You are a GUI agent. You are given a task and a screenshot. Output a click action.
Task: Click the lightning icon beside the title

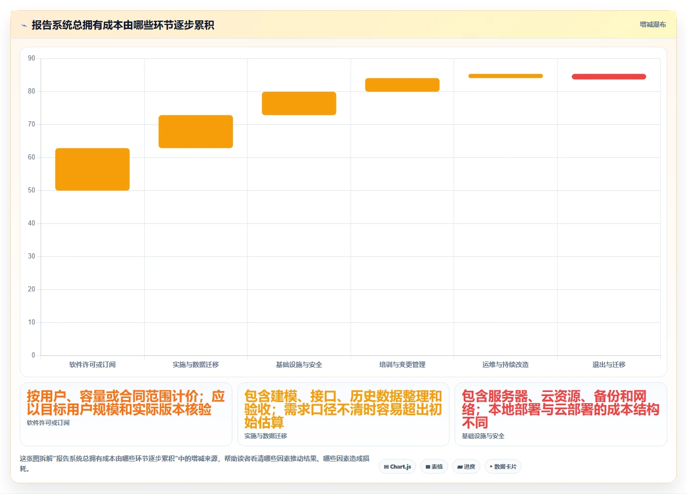[x=24, y=25]
